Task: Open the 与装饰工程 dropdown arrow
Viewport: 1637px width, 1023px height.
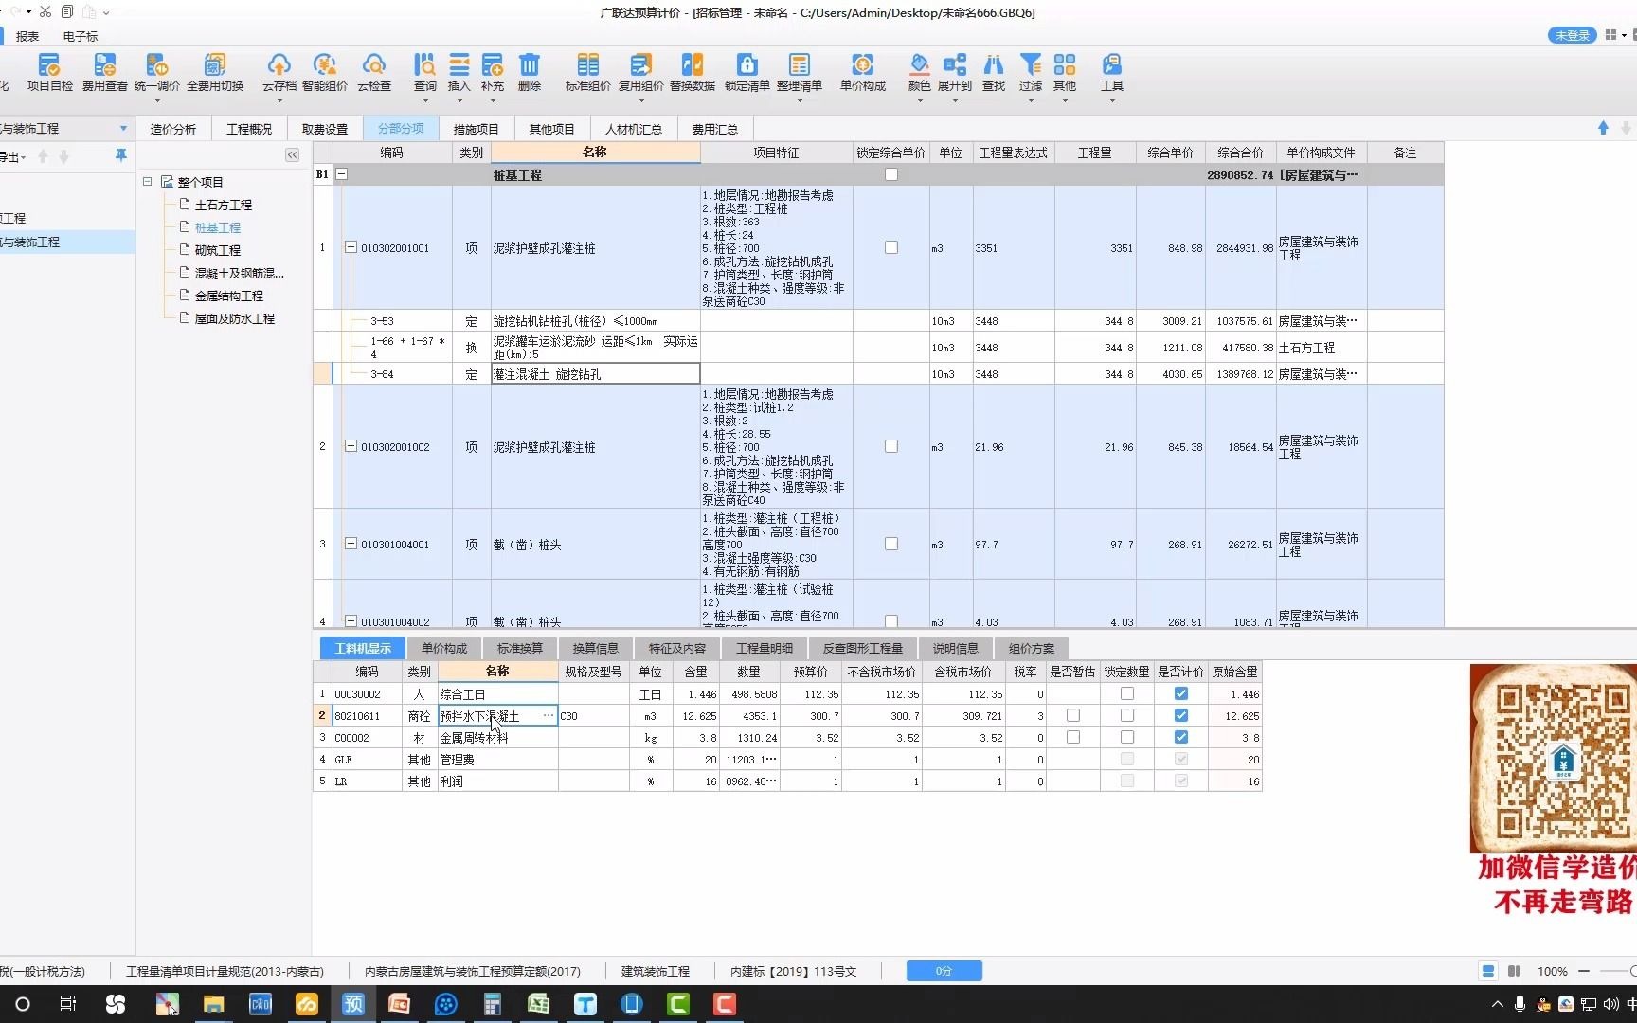Action: (x=123, y=129)
